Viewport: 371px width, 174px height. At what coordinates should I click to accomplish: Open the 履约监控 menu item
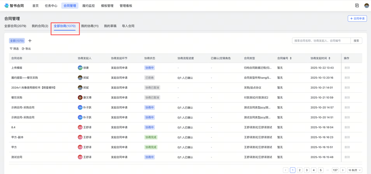[88, 5]
